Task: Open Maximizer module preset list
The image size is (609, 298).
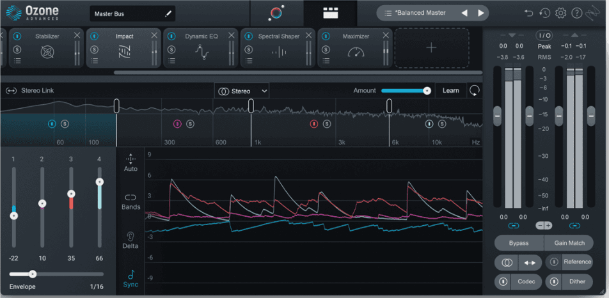Action: 326,61
